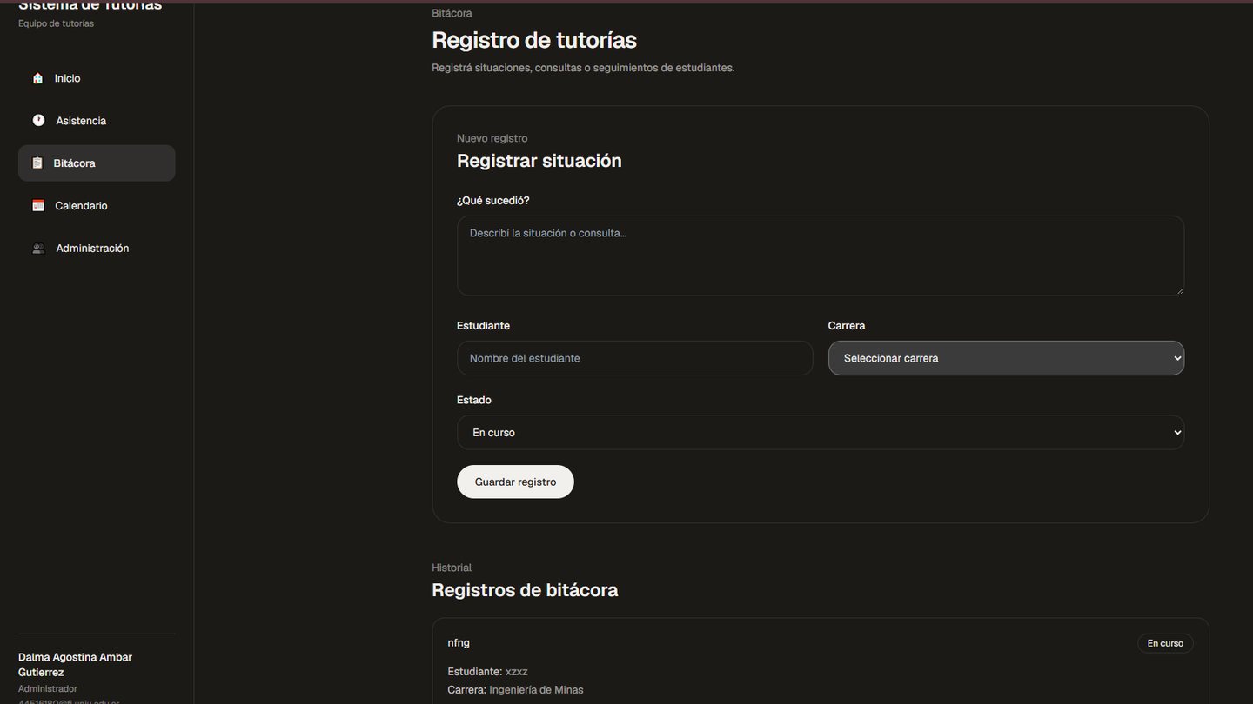1253x704 pixels.
Task: Open the Inicio sidebar section
Action: (97, 78)
